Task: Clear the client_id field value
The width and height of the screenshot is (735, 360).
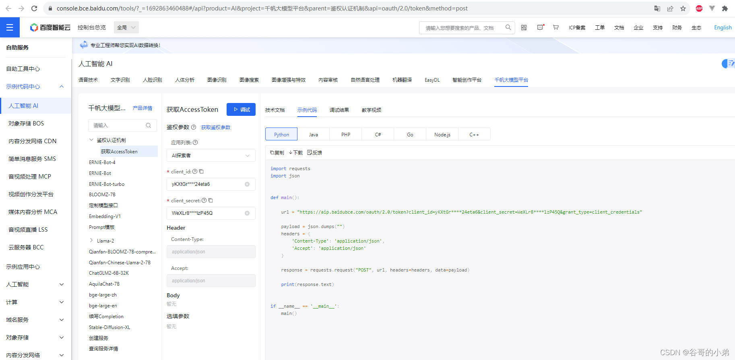Action: coord(247,184)
